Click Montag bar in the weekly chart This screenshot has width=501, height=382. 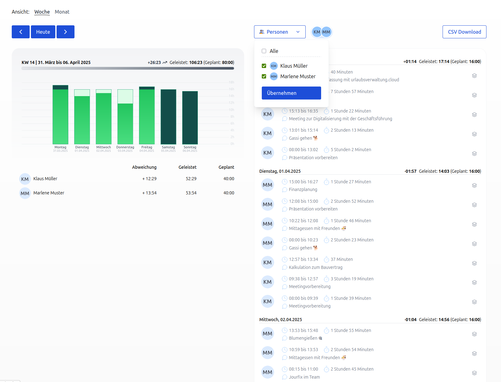point(60,115)
